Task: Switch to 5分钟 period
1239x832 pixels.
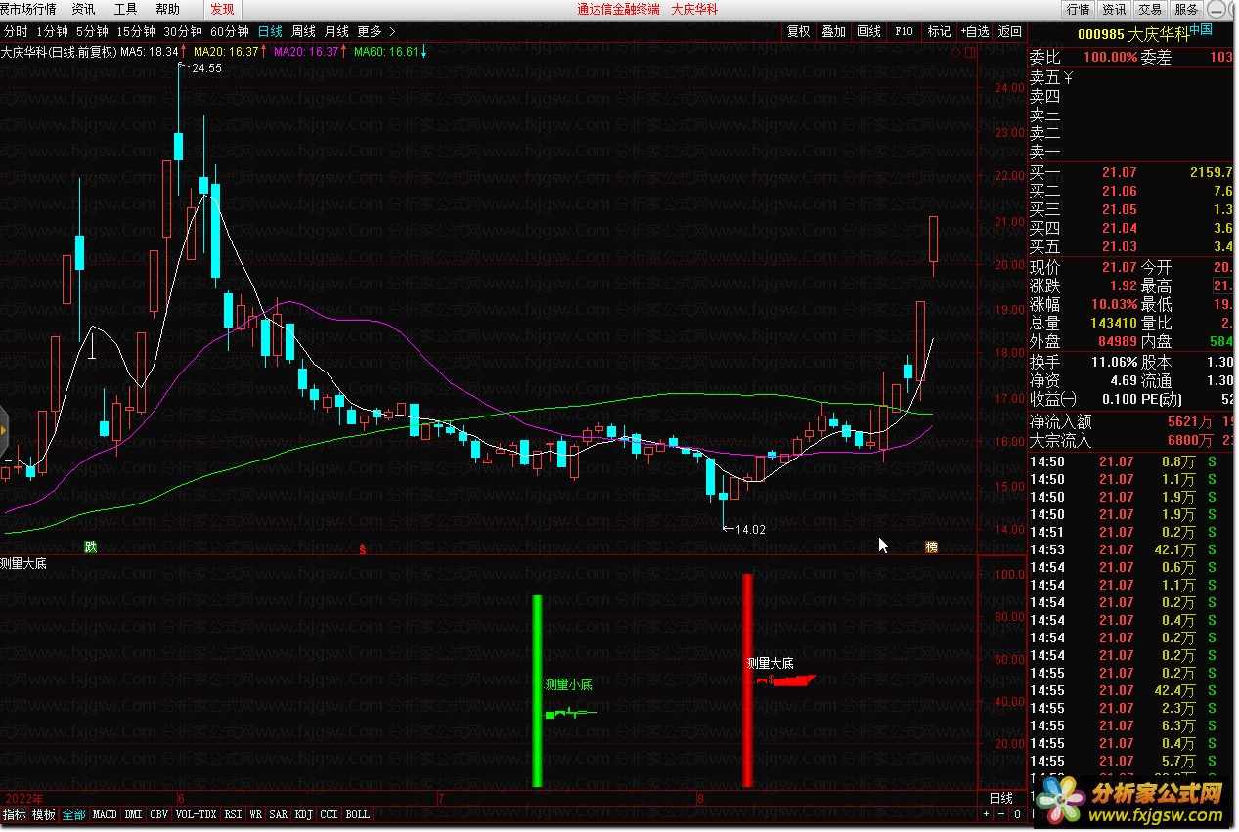Action: tap(92, 31)
